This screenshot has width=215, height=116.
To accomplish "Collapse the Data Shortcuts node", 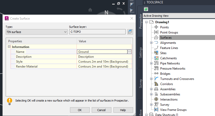I will tap(147, 115).
